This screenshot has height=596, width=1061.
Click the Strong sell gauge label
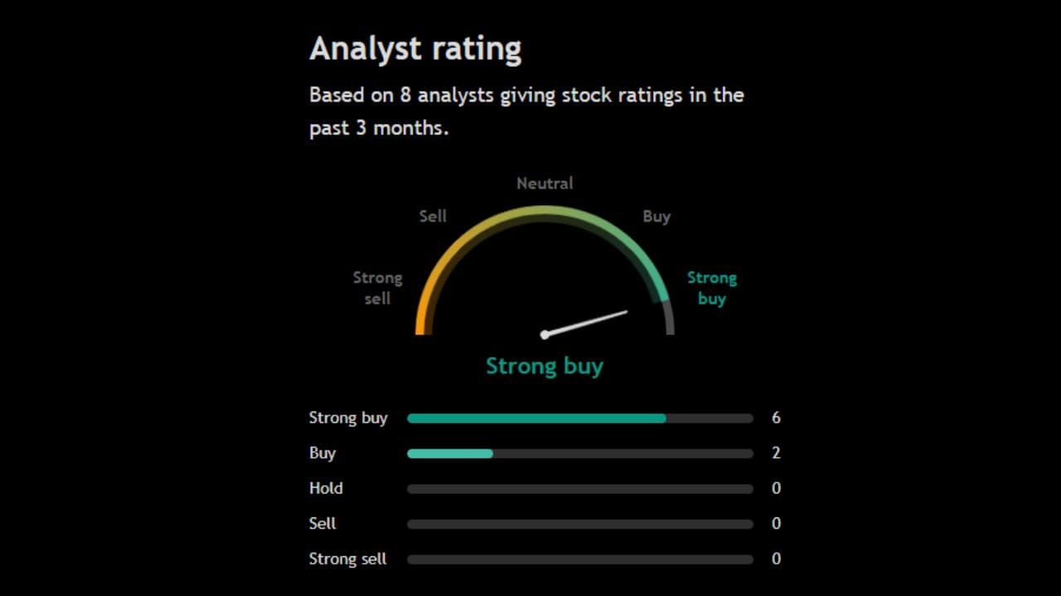377,288
